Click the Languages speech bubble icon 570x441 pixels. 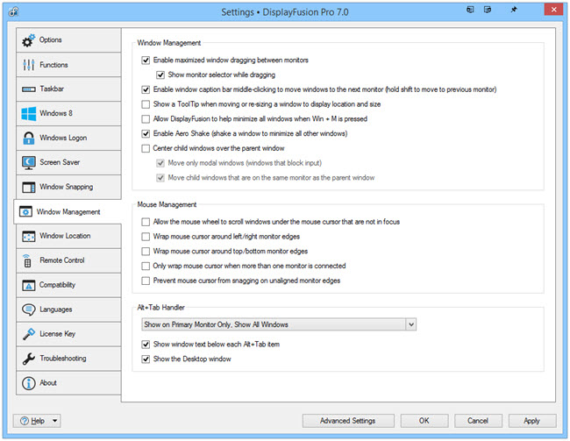[x=28, y=309]
